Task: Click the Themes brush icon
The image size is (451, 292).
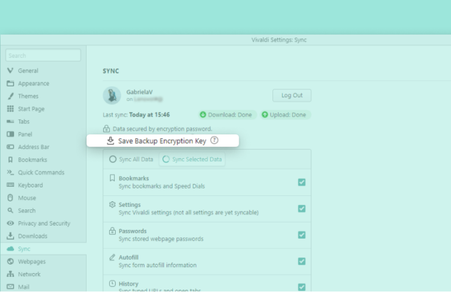Action: (x=10, y=96)
